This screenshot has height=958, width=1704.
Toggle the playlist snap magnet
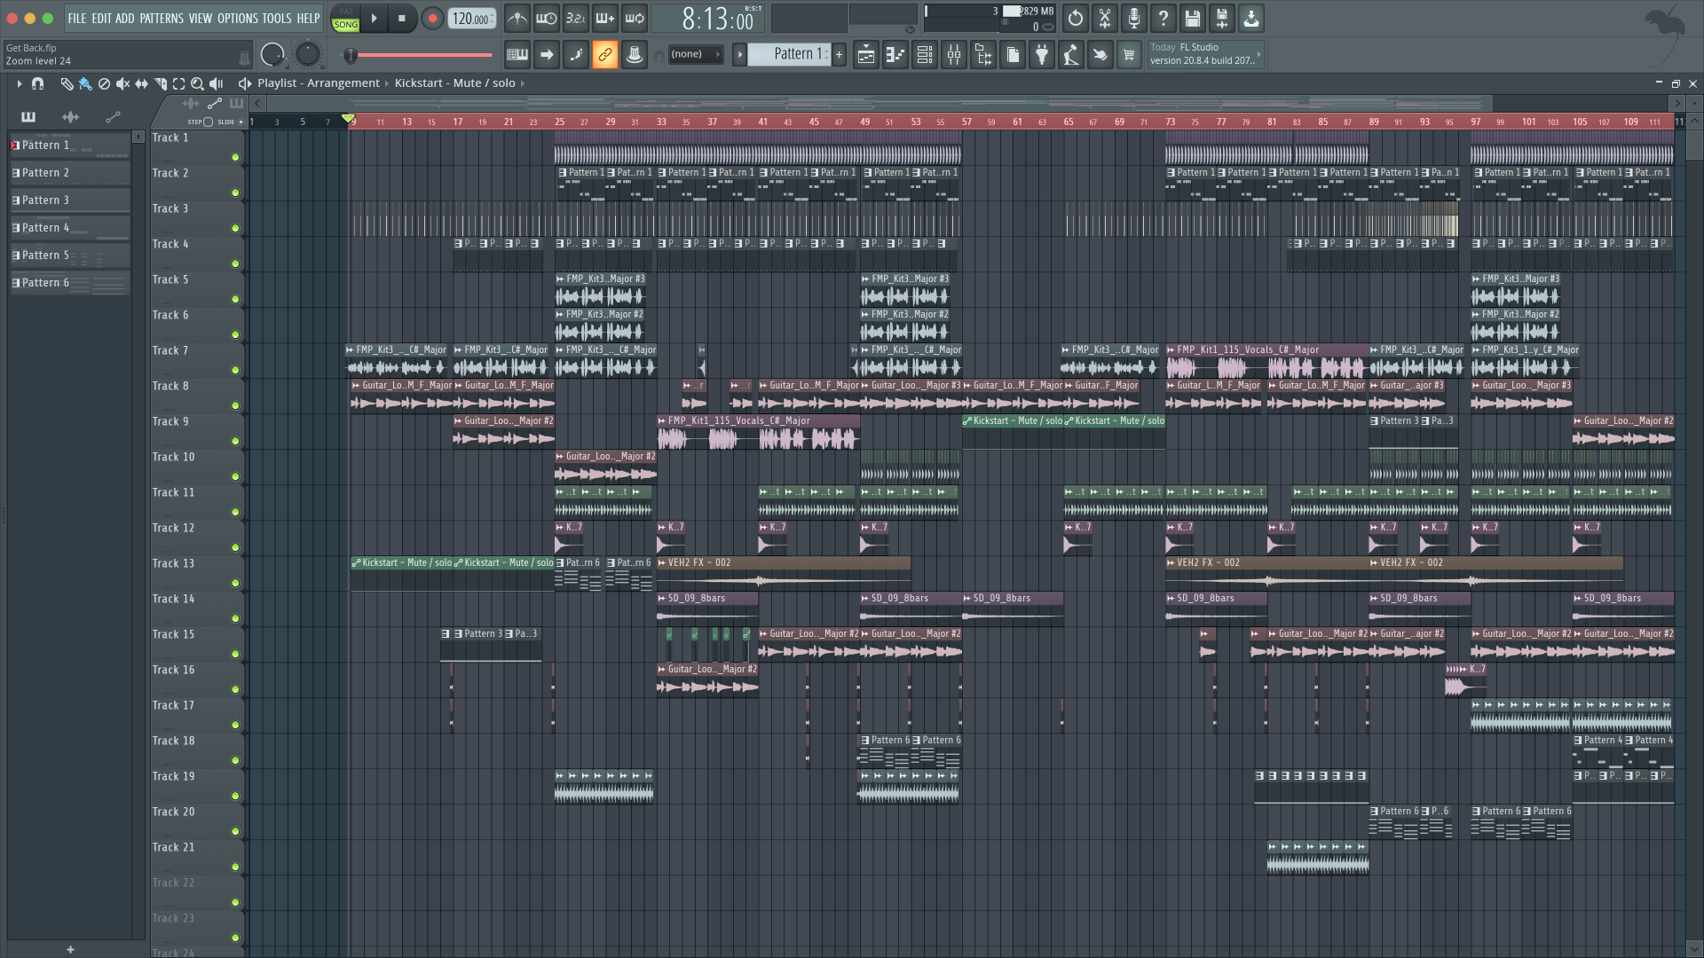[x=37, y=83]
